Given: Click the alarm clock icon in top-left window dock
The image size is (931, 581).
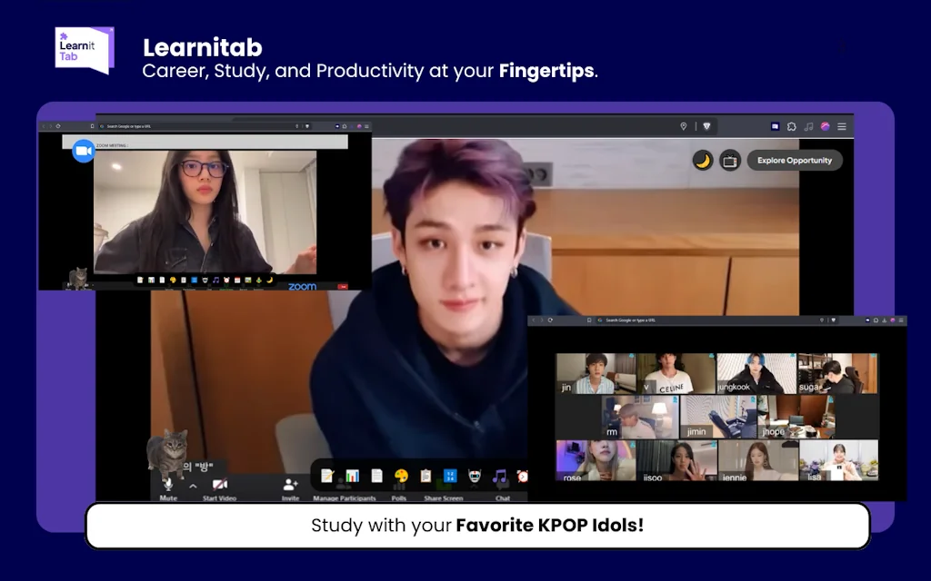Looking at the screenshot, I should click(226, 280).
